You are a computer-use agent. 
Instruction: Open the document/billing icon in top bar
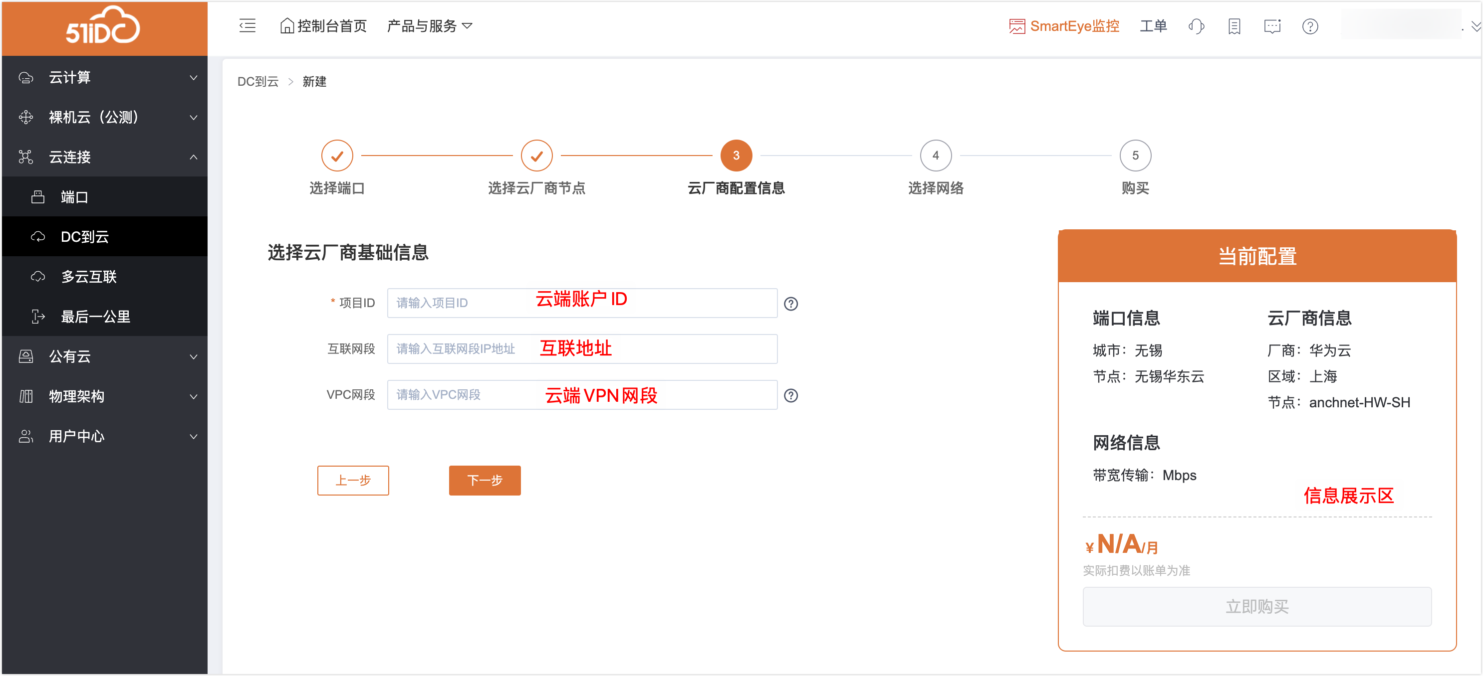1234,26
